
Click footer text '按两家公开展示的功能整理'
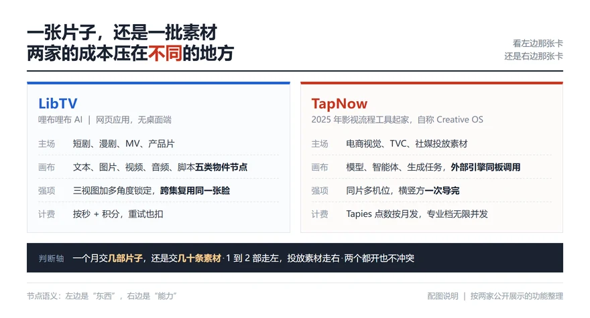517,296
